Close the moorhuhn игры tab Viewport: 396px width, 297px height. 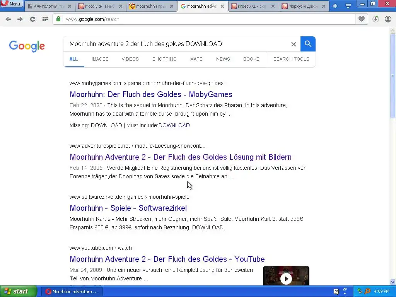172,6
